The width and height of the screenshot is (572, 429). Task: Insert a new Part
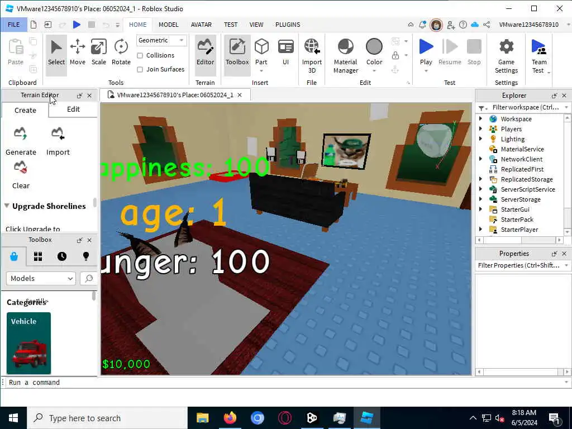261,52
